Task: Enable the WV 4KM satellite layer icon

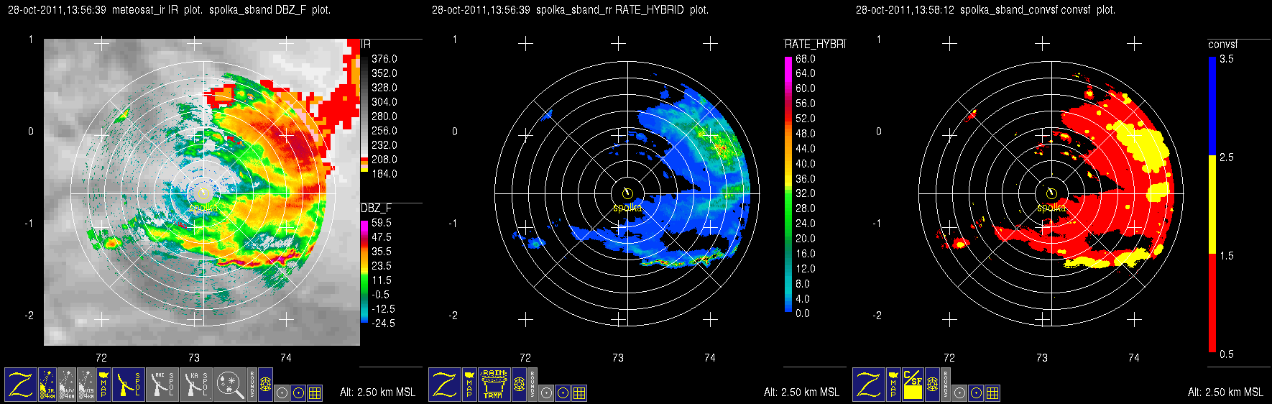Action: coord(67,385)
